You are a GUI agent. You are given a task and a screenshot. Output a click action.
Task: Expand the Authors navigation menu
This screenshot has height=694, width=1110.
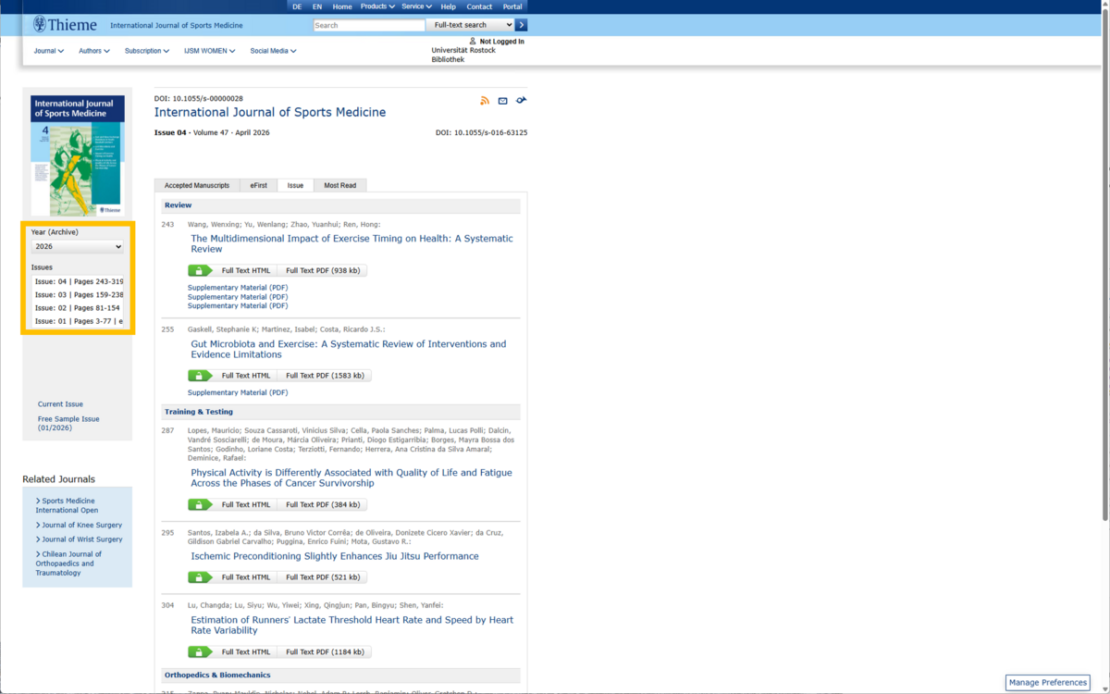93,51
